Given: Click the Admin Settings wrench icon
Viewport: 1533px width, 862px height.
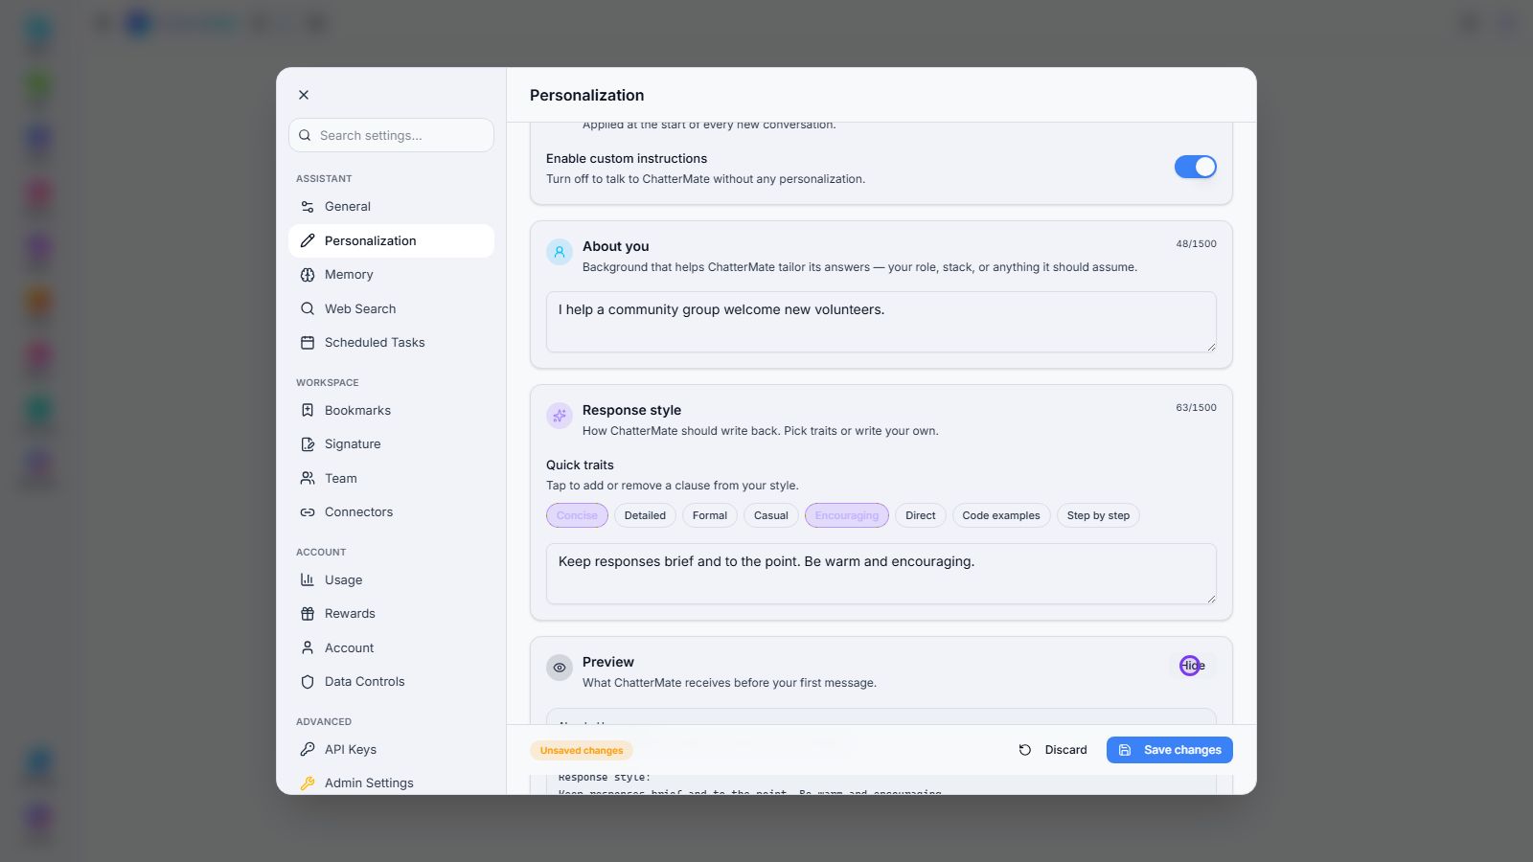Looking at the screenshot, I should pyautogui.click(x=308, y=783).
